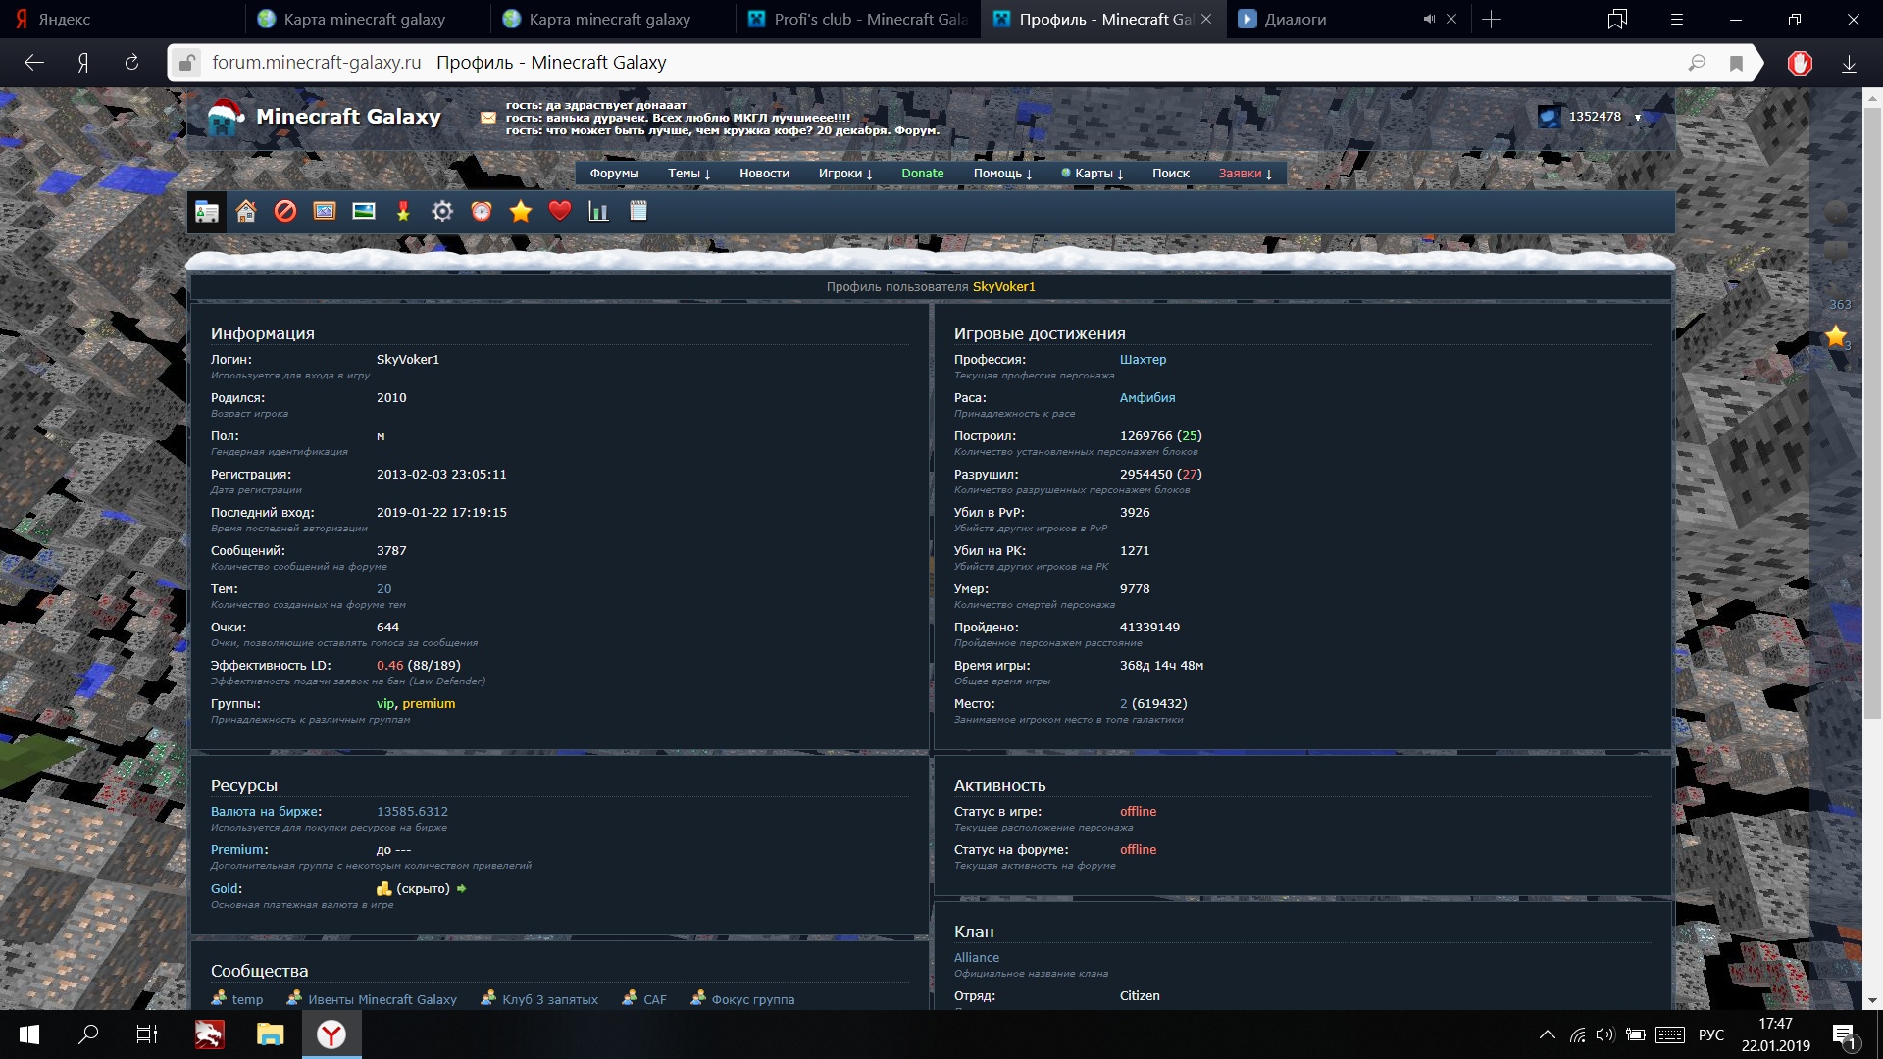Click the gold star in right sidebar
The height and width of the screenshot is (1059, 1883).
[1836, 336]
